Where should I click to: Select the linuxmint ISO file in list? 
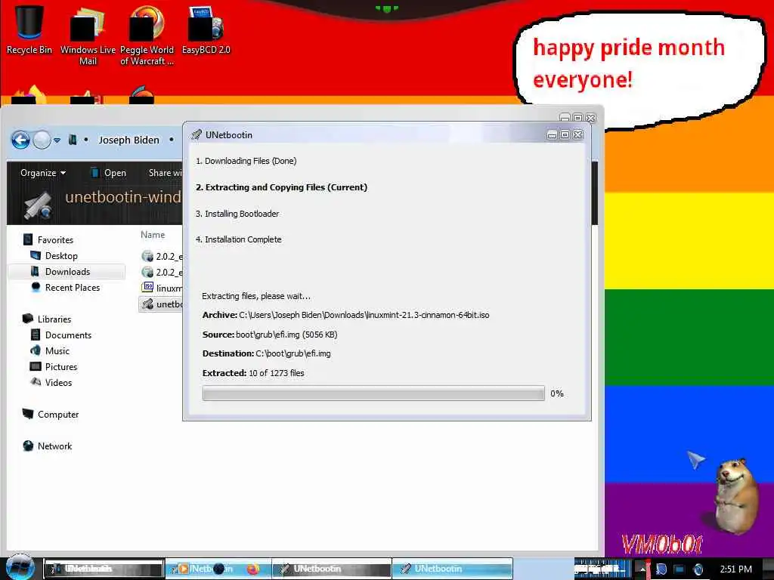tap(162, 288)
